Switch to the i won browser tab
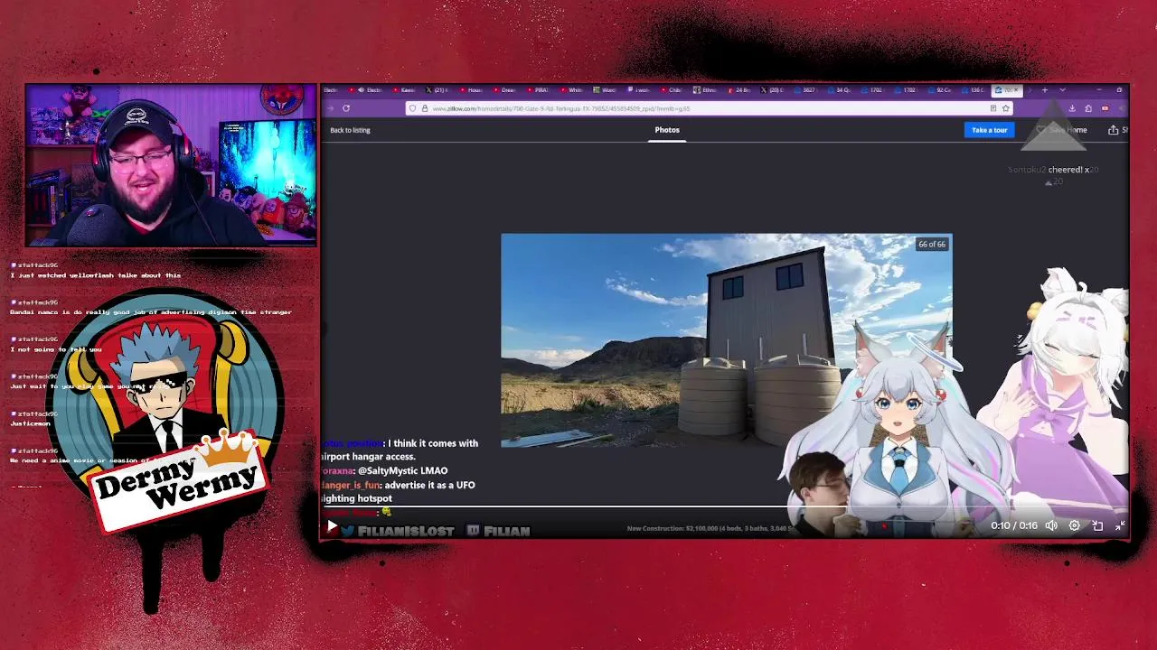This screenshot has width=1157, height=650. tap(641, 90)
